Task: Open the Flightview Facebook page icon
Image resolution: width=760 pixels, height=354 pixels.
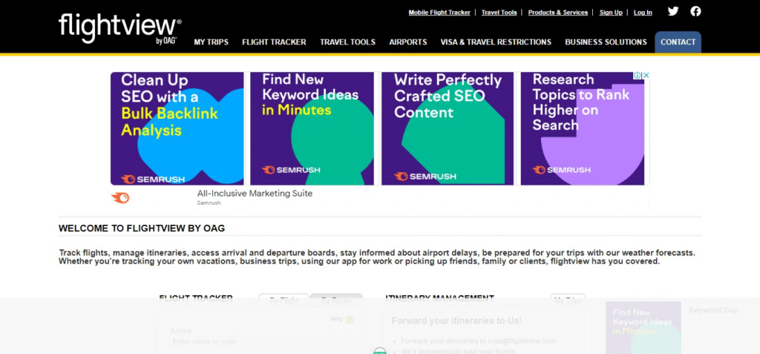Action: pos(695,11)
